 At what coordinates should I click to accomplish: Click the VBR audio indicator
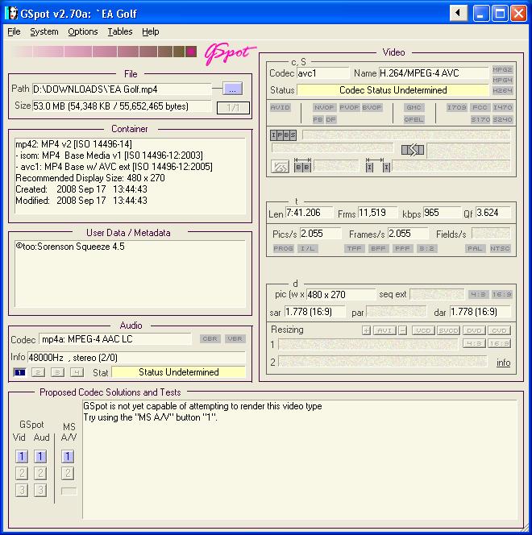(x=235, y=339)
